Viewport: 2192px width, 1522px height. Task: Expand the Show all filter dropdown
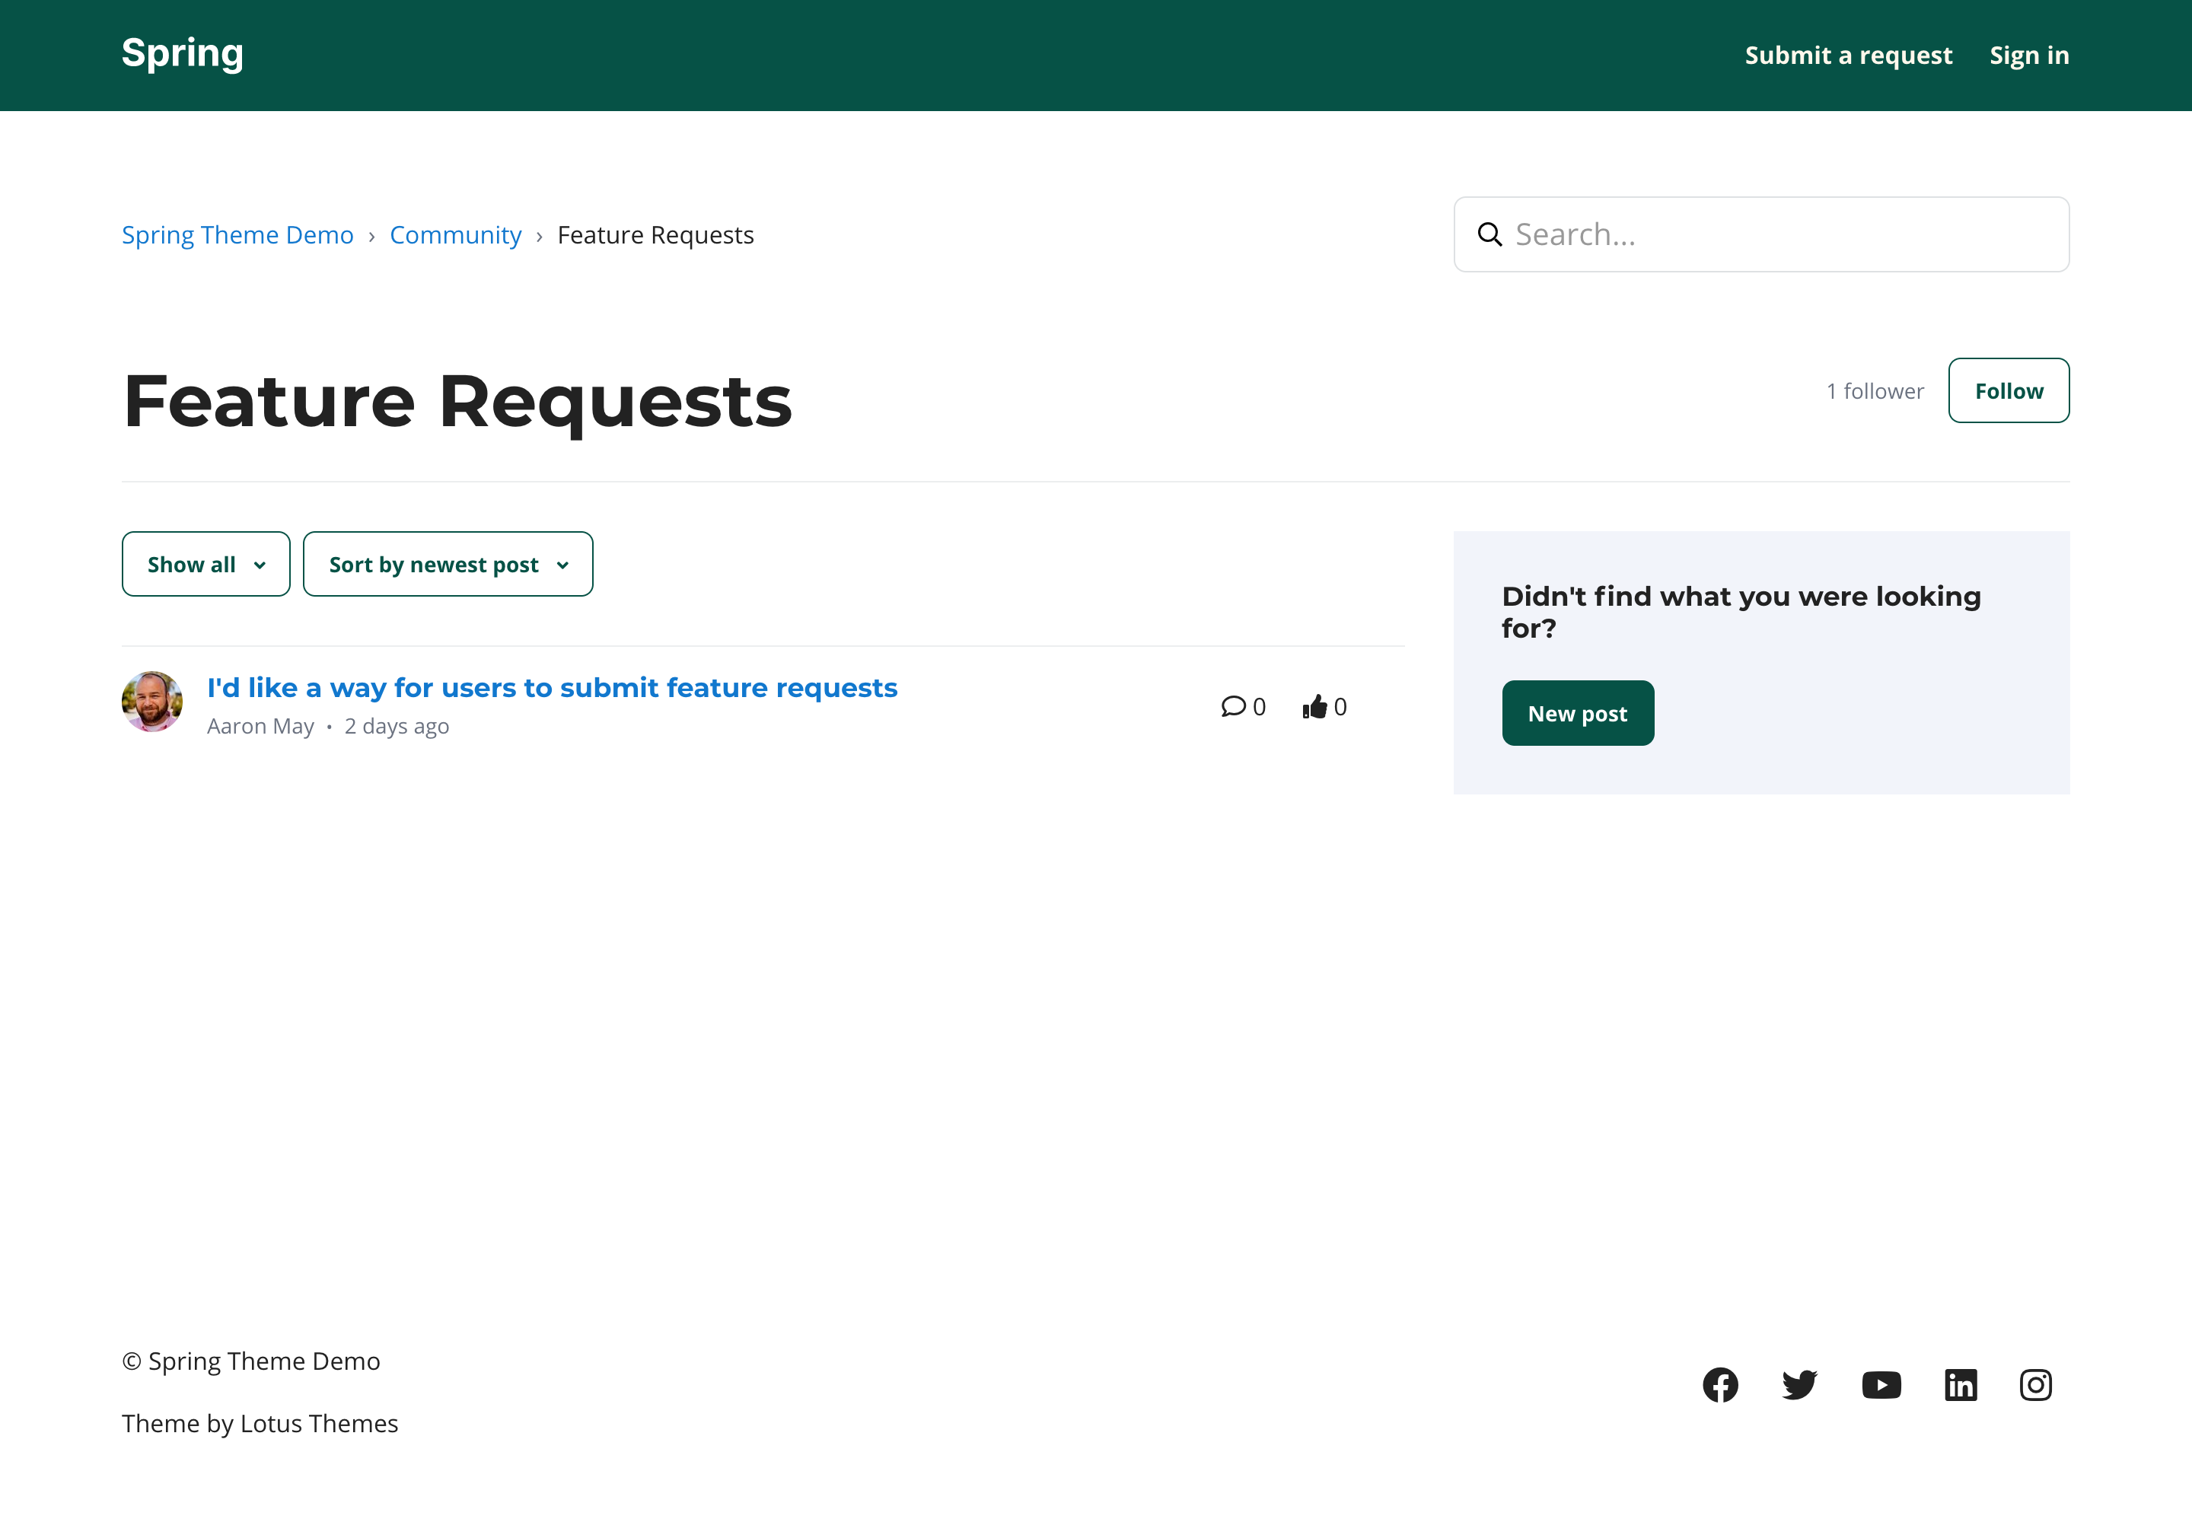[205, 565]
